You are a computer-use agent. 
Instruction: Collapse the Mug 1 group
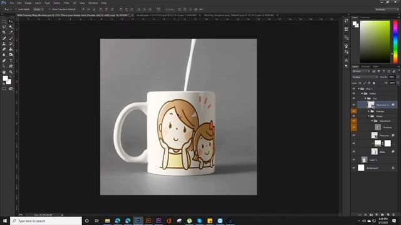coord(359,89)
